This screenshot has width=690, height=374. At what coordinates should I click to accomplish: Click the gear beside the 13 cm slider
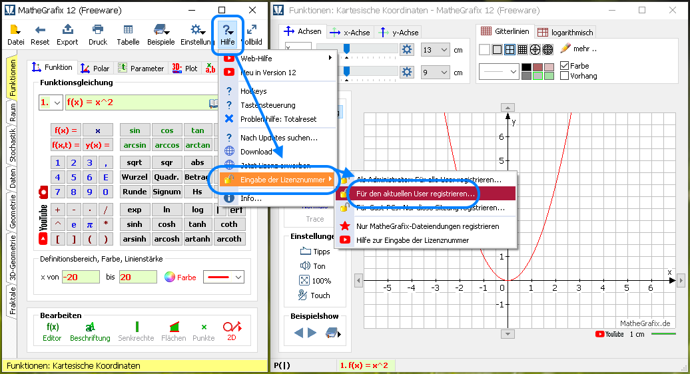click(x=407, y=49)
